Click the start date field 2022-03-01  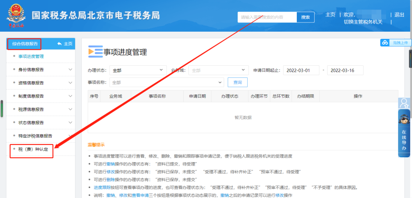click(301, 70)
